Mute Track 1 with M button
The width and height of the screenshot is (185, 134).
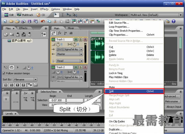click(76, 40)
